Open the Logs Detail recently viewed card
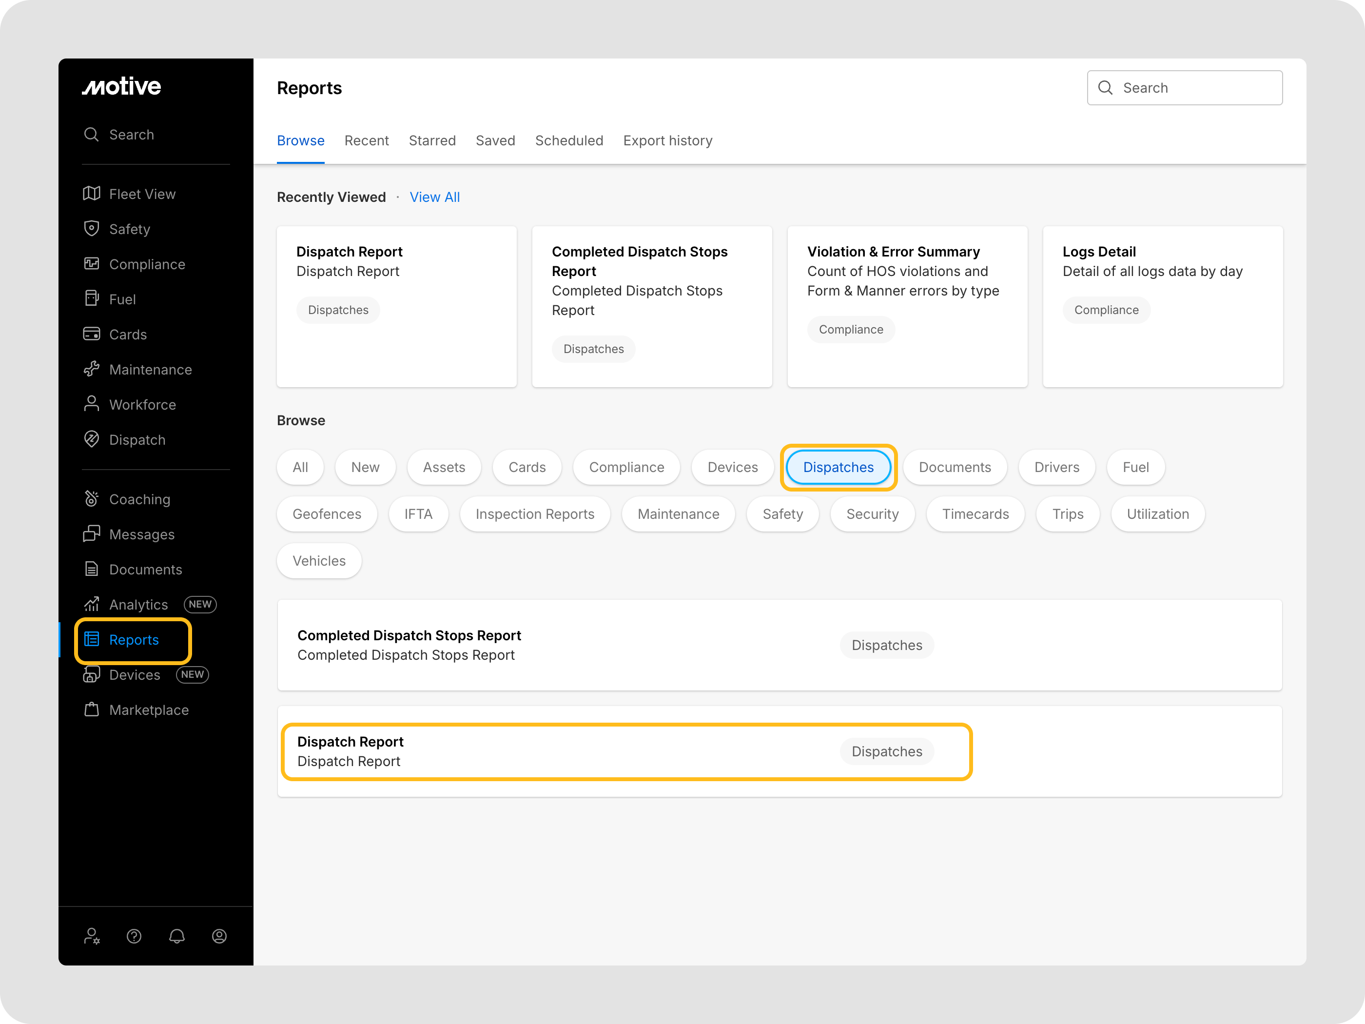The image size is (1365, 1024). pos(1163,306)
